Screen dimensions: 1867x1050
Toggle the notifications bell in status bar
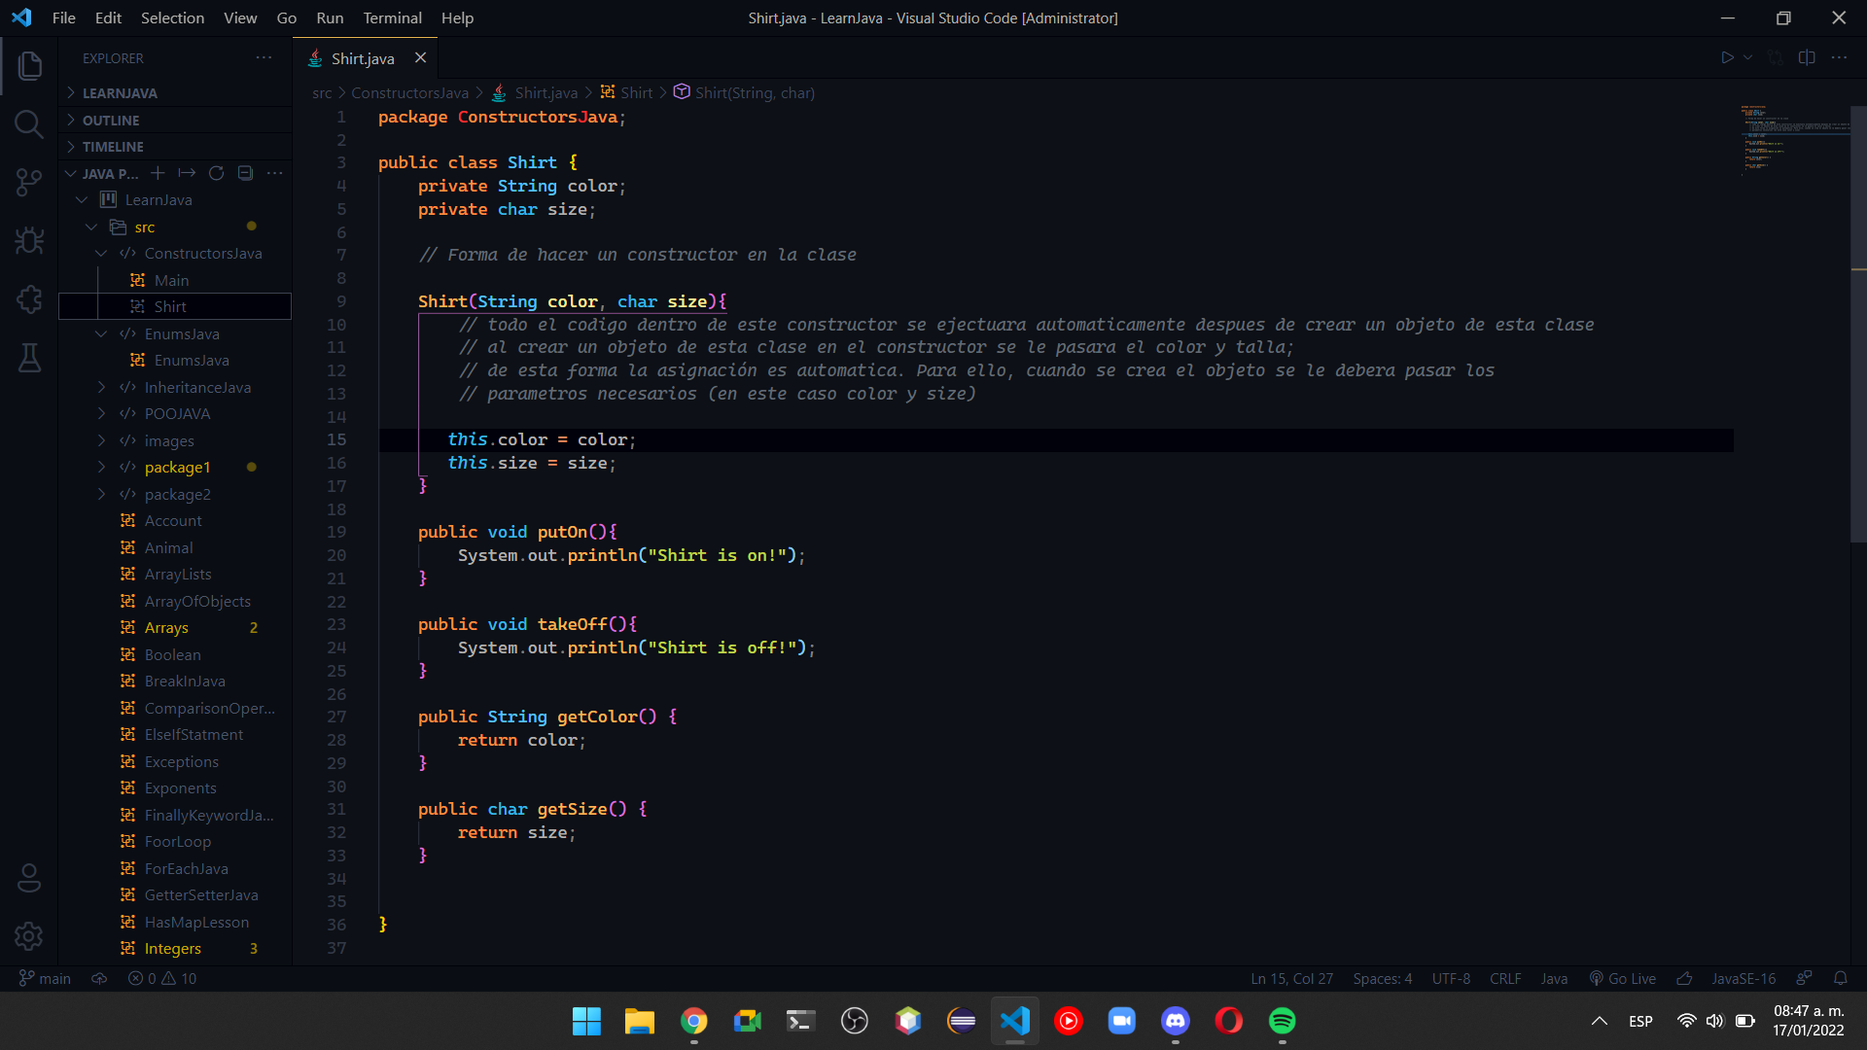pos(1840,978)
